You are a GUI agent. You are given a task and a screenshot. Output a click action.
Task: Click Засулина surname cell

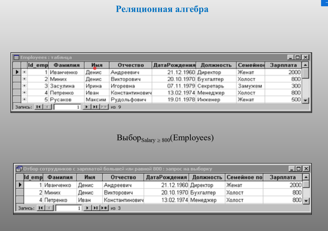click(x=67, y=86)
